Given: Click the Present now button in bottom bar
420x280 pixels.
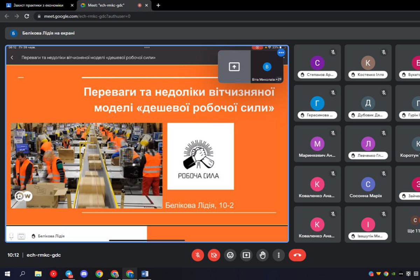Looking at the screenshot, I should point(246,255).
